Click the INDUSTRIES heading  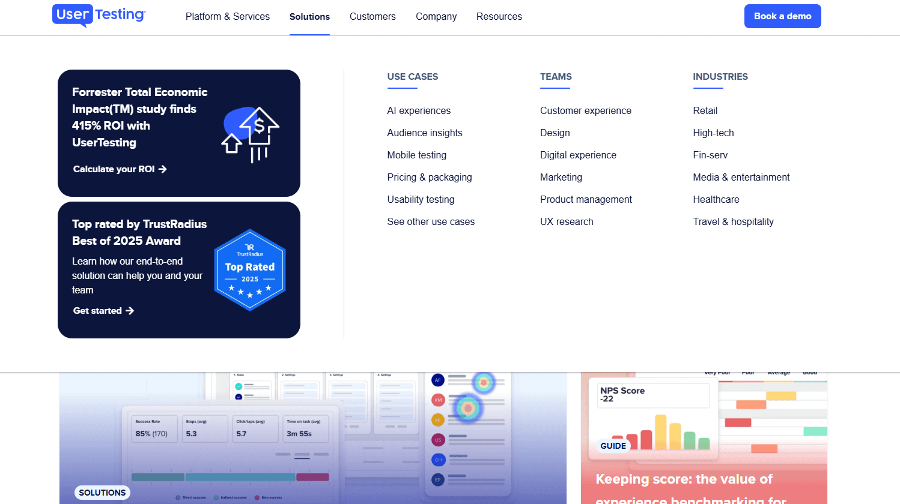coord(720,77)
